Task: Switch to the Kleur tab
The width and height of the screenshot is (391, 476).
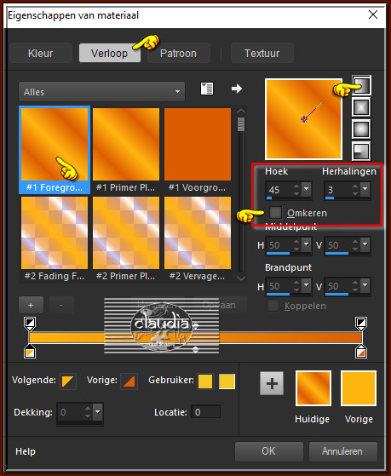Action: tap(40, 53)
